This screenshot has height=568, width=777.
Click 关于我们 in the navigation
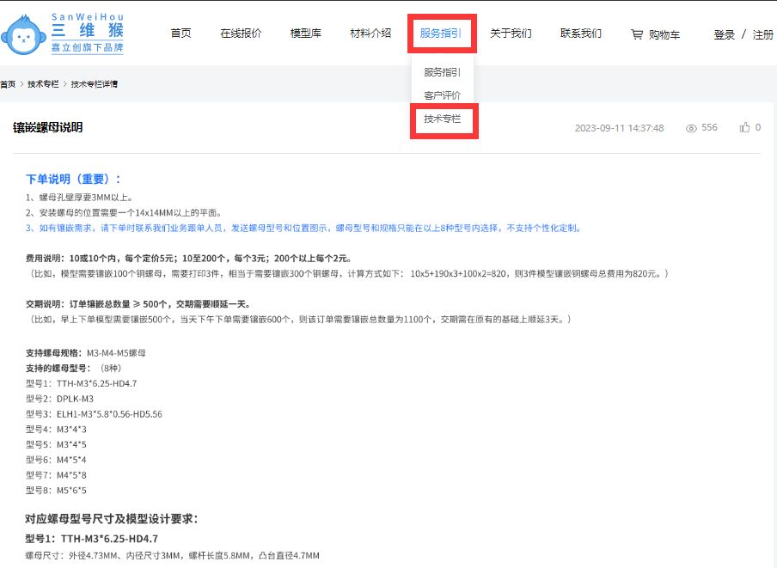coord(511,33)
